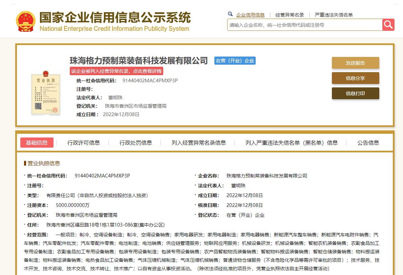403x275 pixels.
Task: Open the red abnormal operation list notice
Action: 116,71
